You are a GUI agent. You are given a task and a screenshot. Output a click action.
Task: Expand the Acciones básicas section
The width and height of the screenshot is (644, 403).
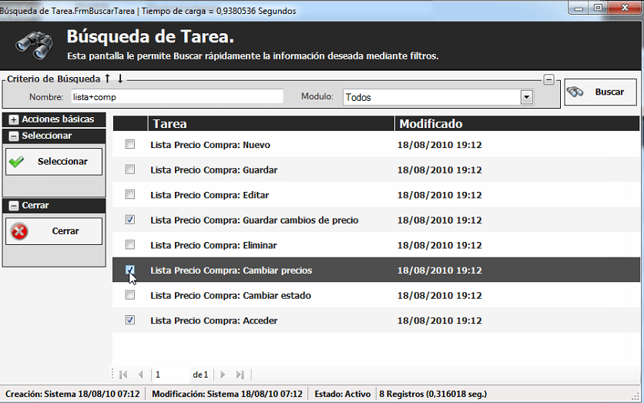coord(14,120)
